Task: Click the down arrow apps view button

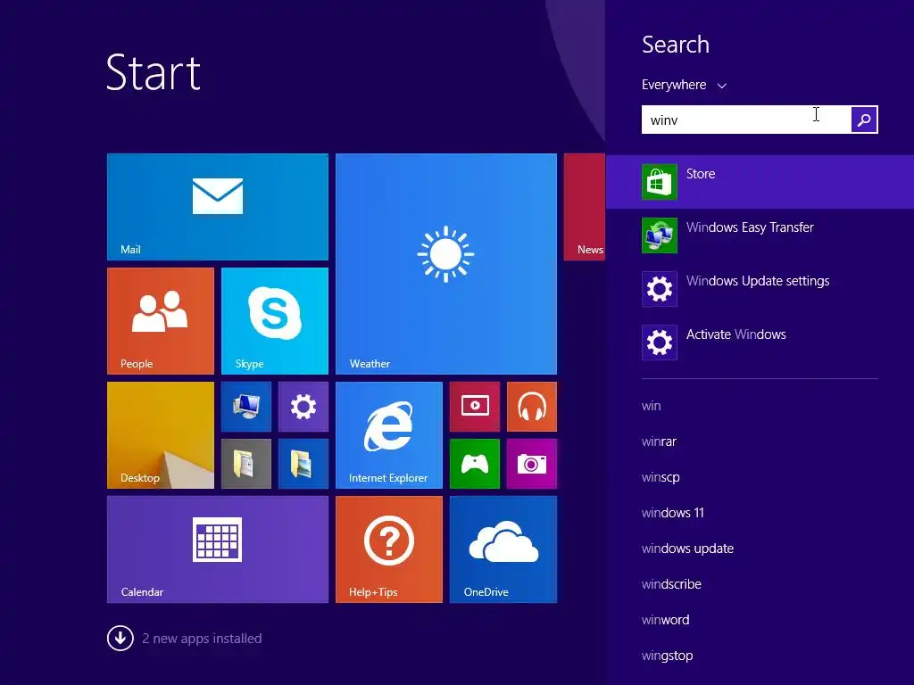Action: pos(120,639)
